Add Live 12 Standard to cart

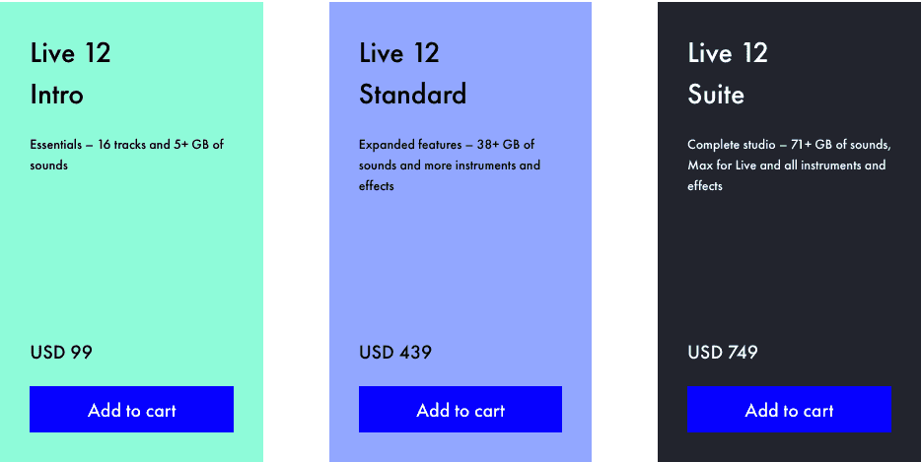coord(460,410)
